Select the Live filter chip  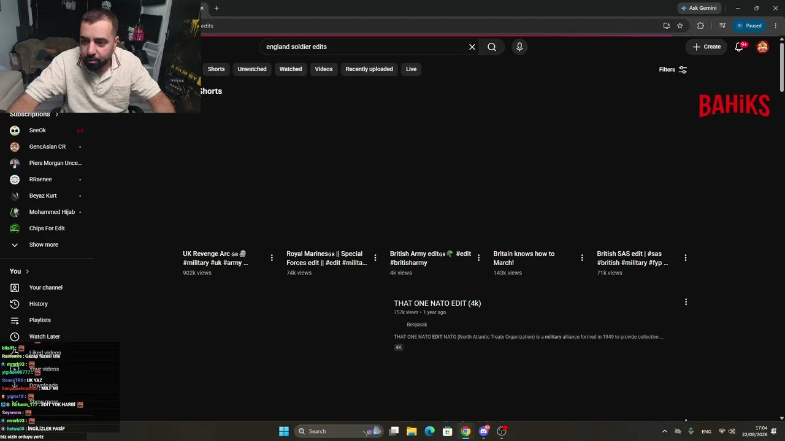click(x=411, y=69)
